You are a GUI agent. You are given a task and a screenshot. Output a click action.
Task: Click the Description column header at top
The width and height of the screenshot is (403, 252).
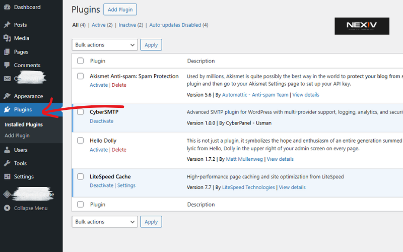(201, 61)
